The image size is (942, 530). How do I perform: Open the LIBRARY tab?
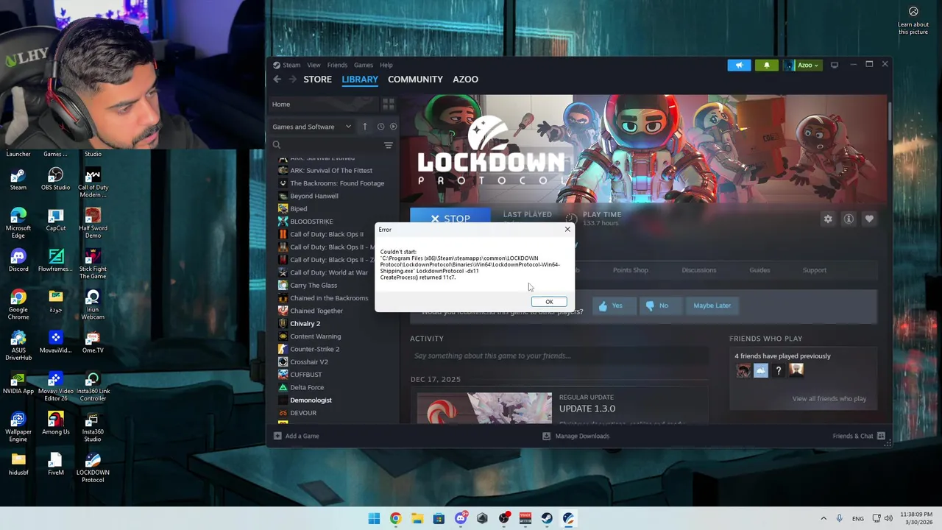[x=360, y=79]
